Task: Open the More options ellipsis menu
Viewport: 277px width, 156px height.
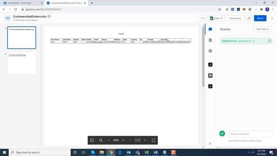Action: coord(203,18)
